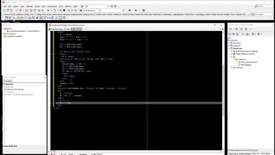Click the TCheckBox component in palette

click(34, 18)
